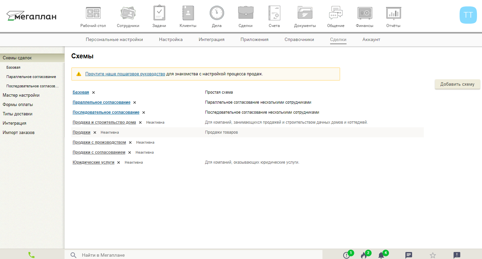Viewport: 482px width, 259px height.
Task: Open Интеграция in left sidebar
Action: 14,123
